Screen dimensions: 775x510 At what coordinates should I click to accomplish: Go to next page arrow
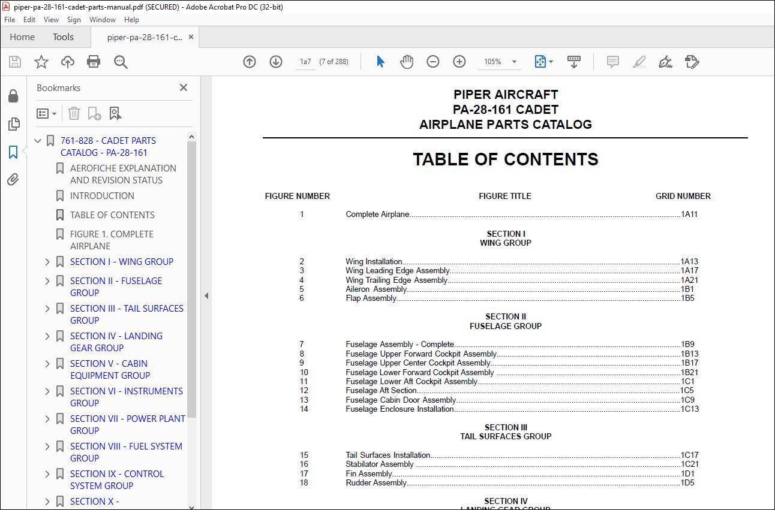pyautogui.click(x=276, y=62)
